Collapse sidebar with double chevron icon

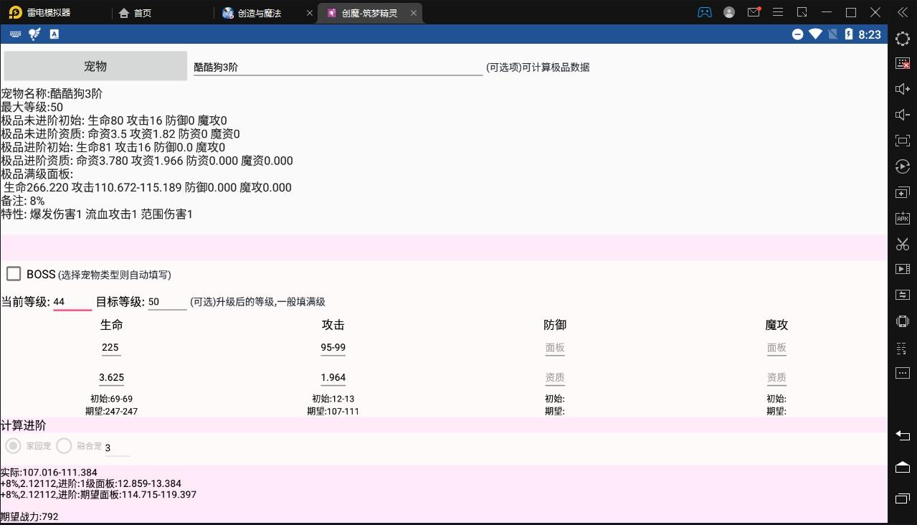[x=903, y=12]
